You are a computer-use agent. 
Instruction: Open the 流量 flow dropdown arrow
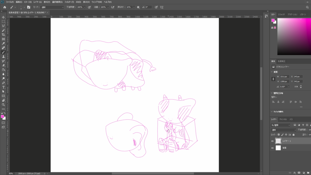click(108, 7)
